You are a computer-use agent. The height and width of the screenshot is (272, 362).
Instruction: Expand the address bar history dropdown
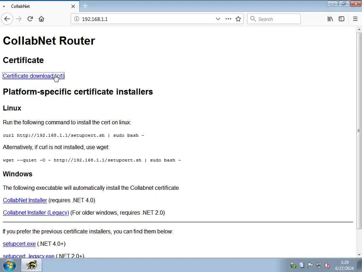point(218,19)
